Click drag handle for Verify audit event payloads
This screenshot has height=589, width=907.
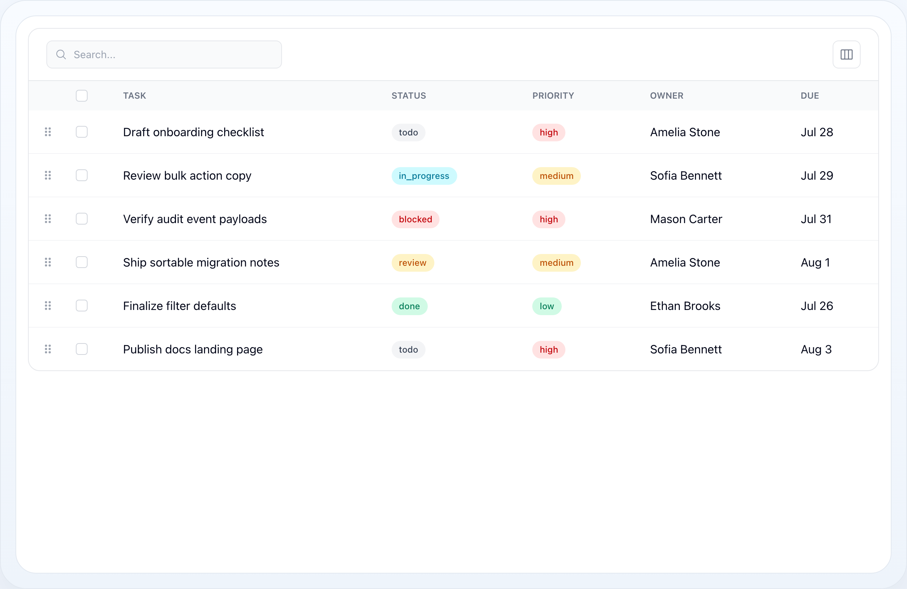[x=47, y=219]
